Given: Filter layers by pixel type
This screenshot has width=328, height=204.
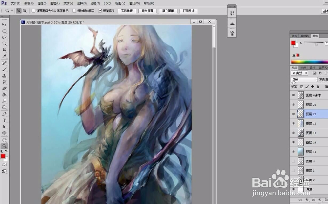Looking at the screenshot, I should [315, 73].
